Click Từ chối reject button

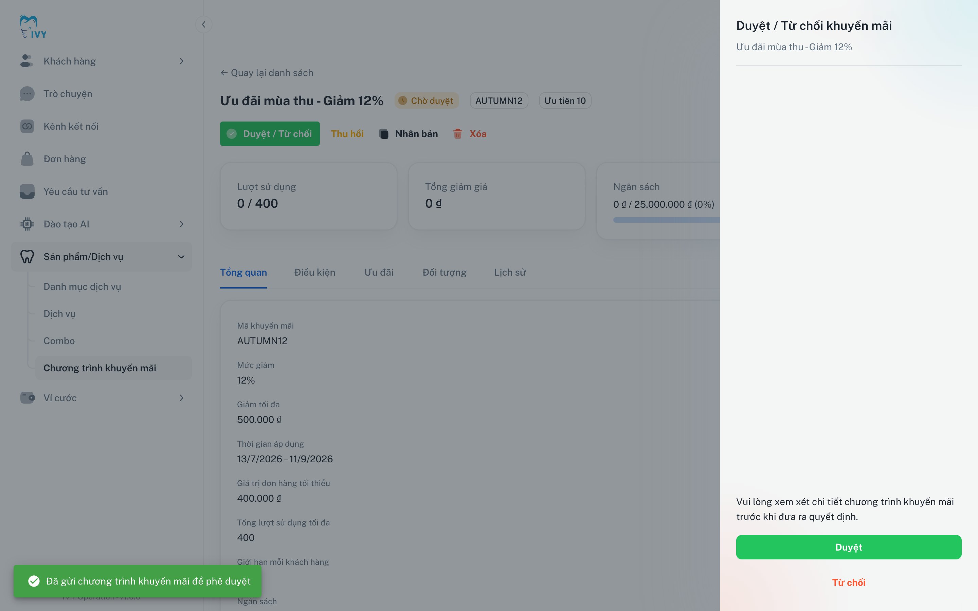coord(849,582)
